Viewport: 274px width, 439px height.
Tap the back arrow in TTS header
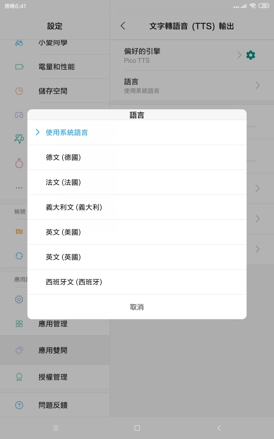click(x=123, y=26)
